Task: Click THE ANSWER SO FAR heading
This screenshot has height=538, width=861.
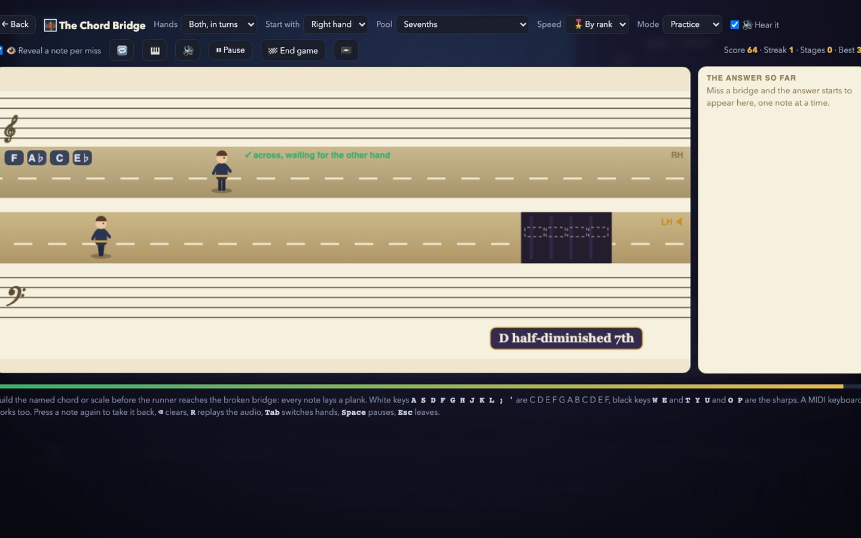Action: (751, 78)
